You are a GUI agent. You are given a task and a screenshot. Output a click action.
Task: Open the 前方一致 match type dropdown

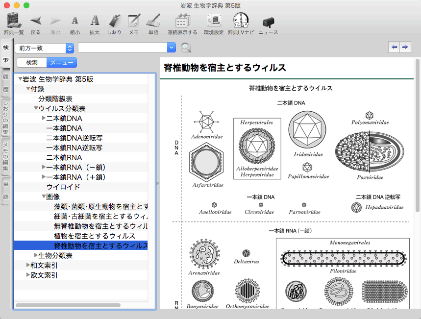[x=45, y=48]
